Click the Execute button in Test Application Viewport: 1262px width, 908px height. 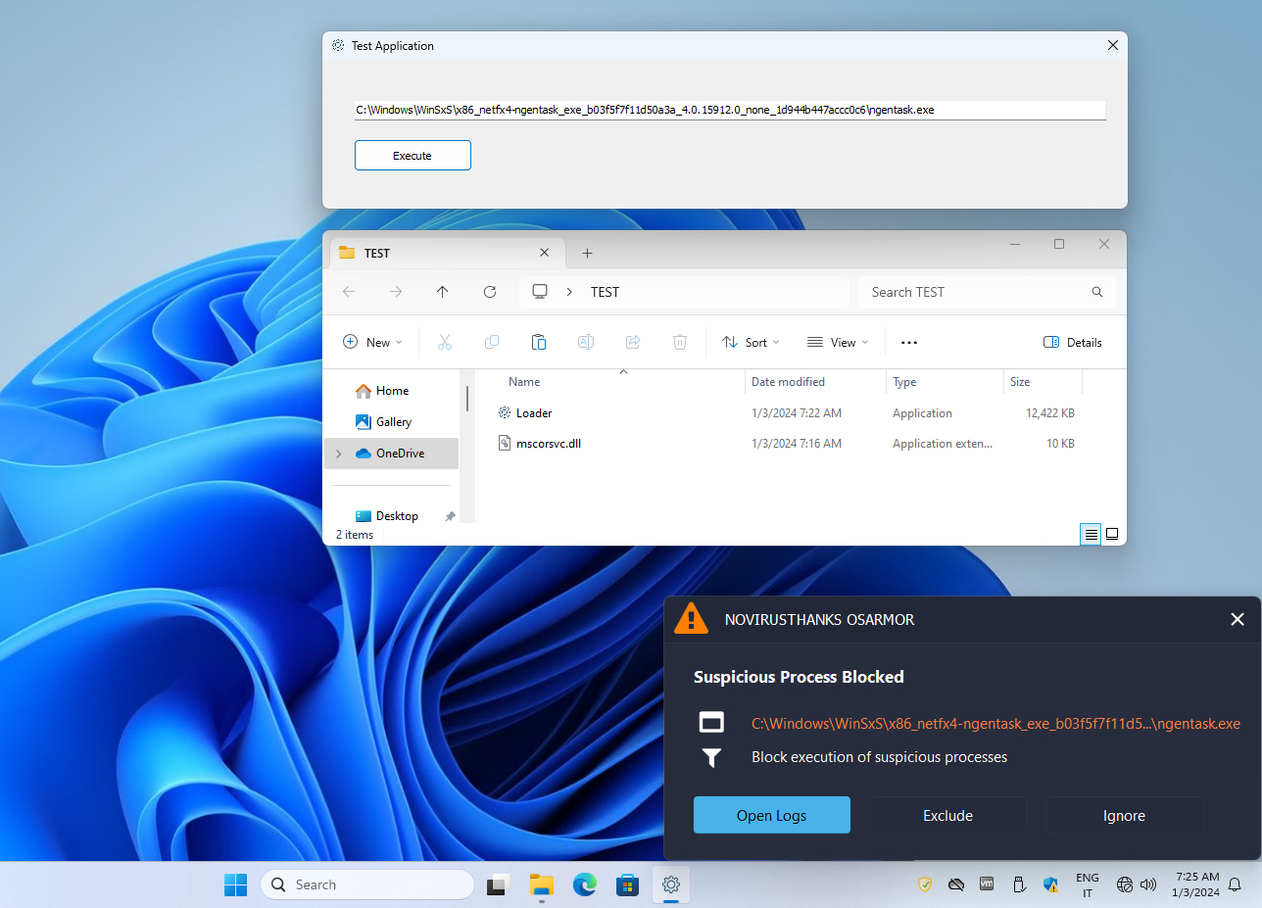point(413,156)
